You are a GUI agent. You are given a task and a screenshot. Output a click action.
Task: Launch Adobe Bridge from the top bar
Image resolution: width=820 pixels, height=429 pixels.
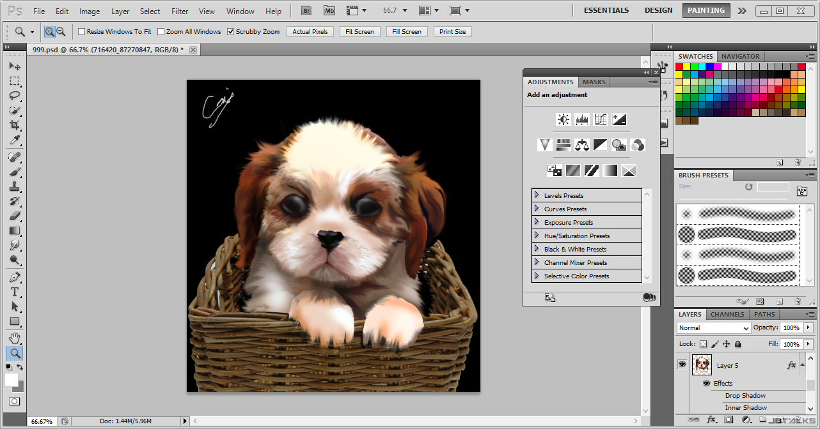[306, 11]
